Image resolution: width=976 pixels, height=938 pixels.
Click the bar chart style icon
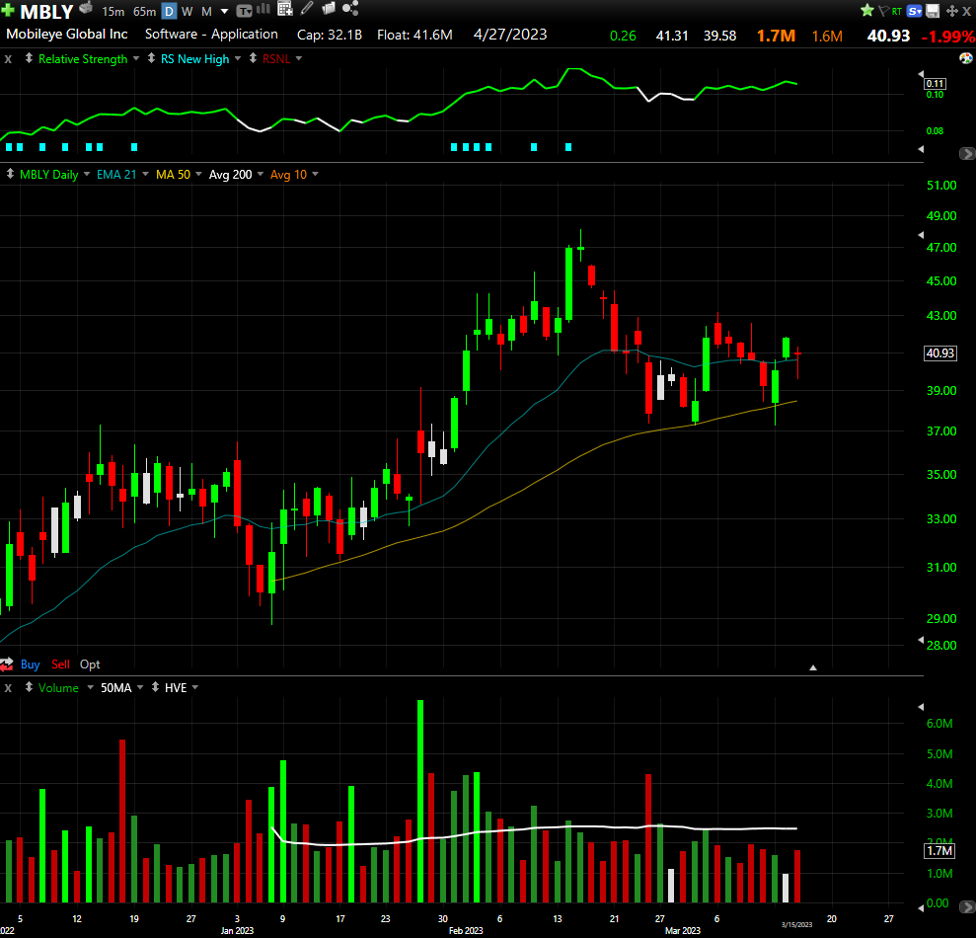[x=263, y=9]
